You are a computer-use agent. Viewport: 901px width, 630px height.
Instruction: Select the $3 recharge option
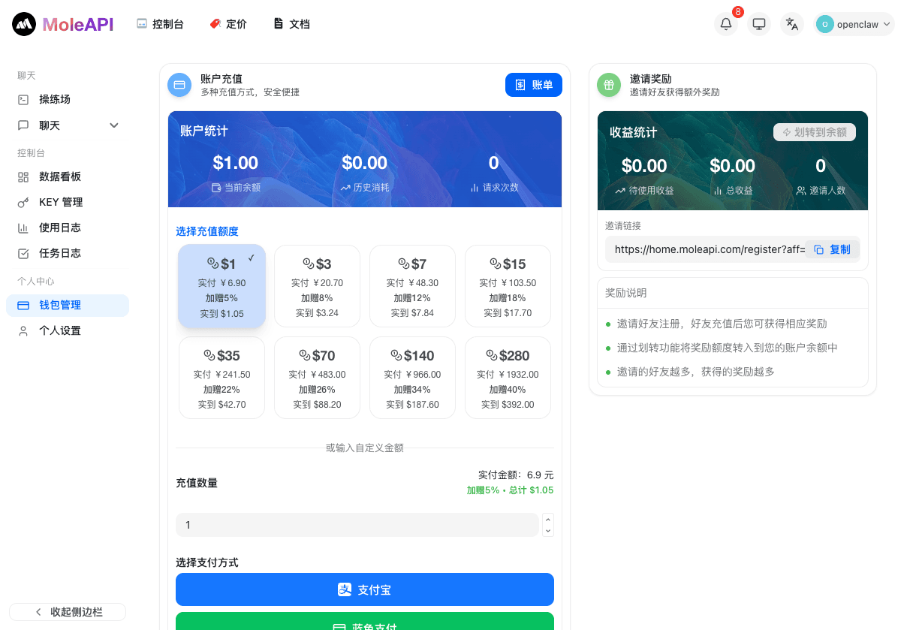coord(317,286)
